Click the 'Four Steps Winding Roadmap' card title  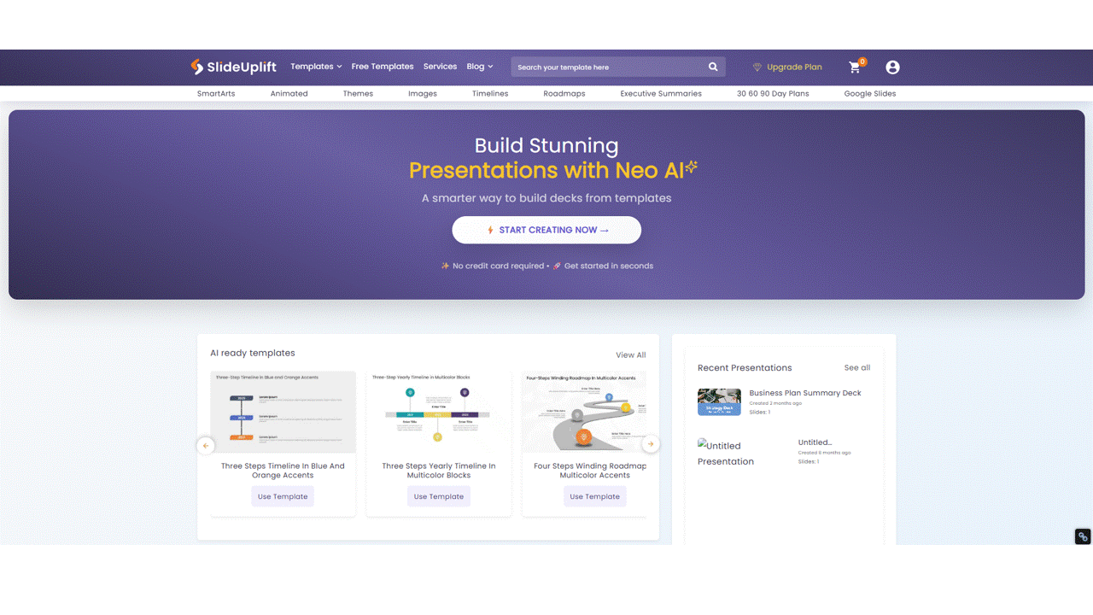tap(590, 471)
